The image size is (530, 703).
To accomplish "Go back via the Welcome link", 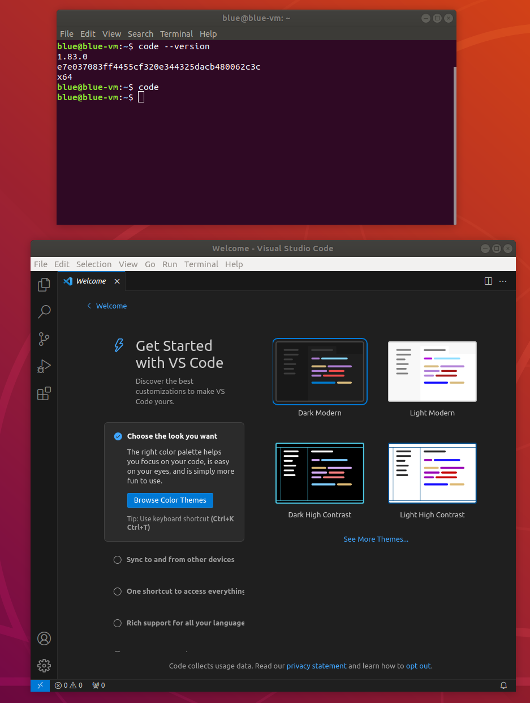I will pos(106,306).
